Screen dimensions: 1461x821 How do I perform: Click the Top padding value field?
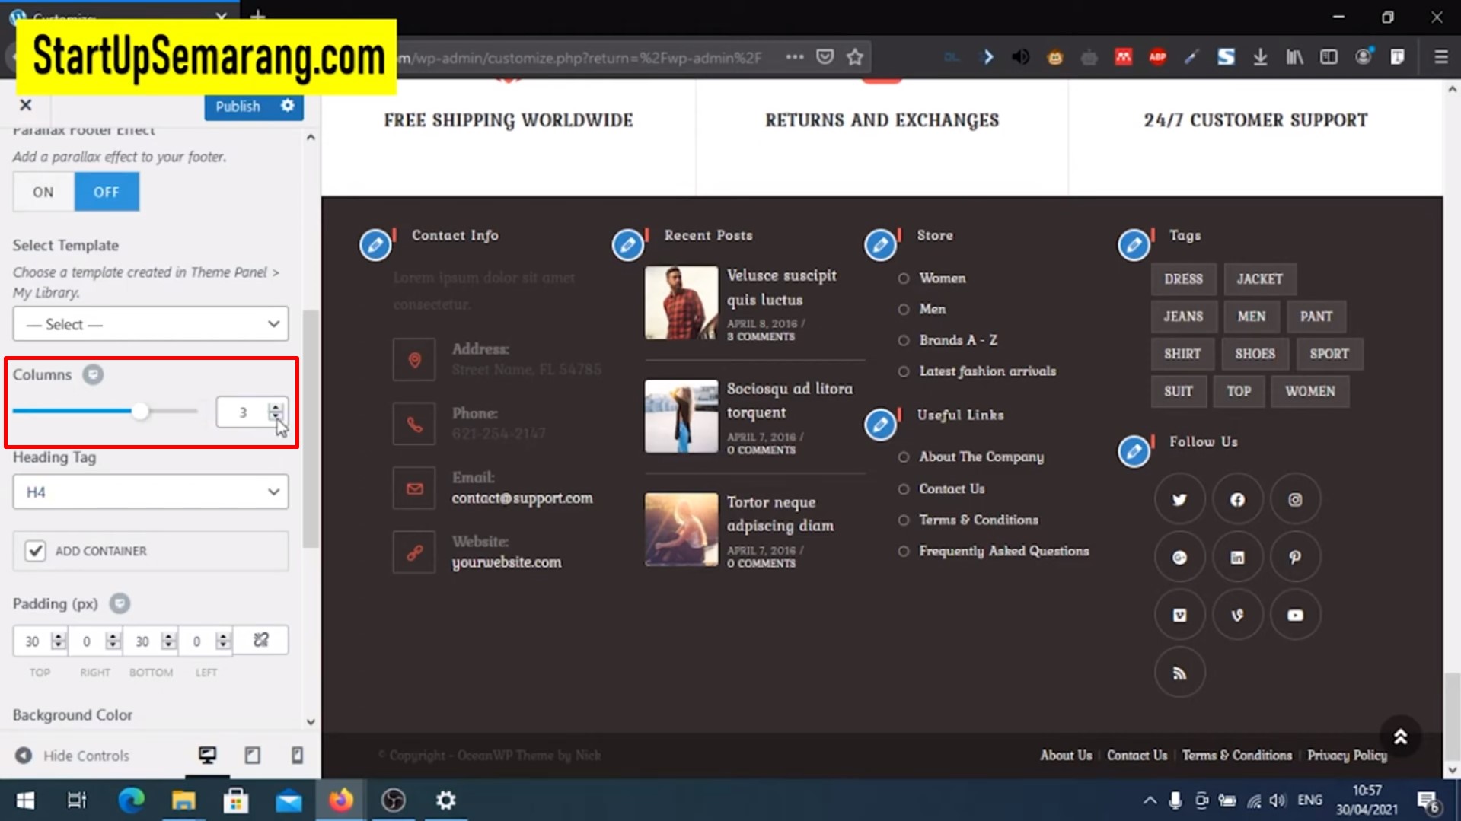[x=32, y=641]
